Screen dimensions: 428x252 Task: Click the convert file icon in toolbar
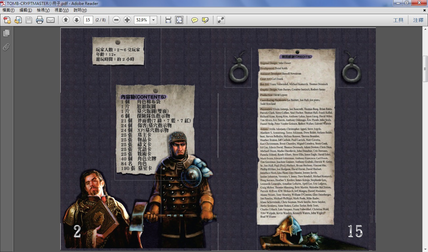pos(18,20)
